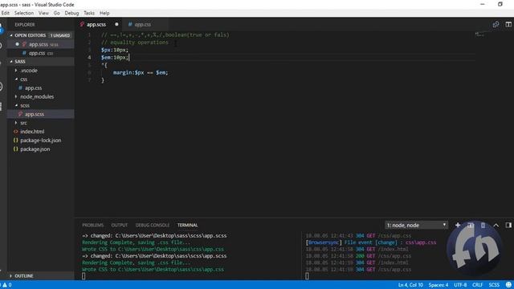This screenshot has height=289, width=514.
Task: Restore down the VS Code window
Action: click(500, 4)
